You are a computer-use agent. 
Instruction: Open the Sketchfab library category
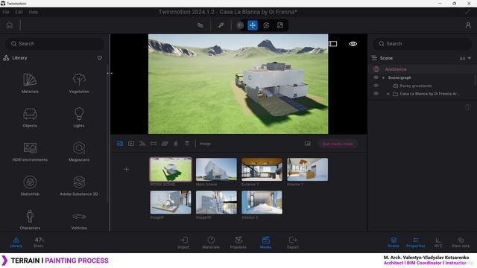[x=30, y=185]
